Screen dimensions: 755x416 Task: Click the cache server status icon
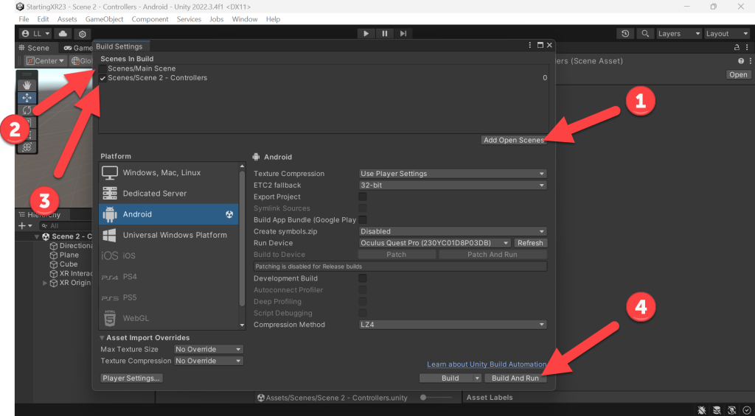pyautogui.click(x=717, y=410)
